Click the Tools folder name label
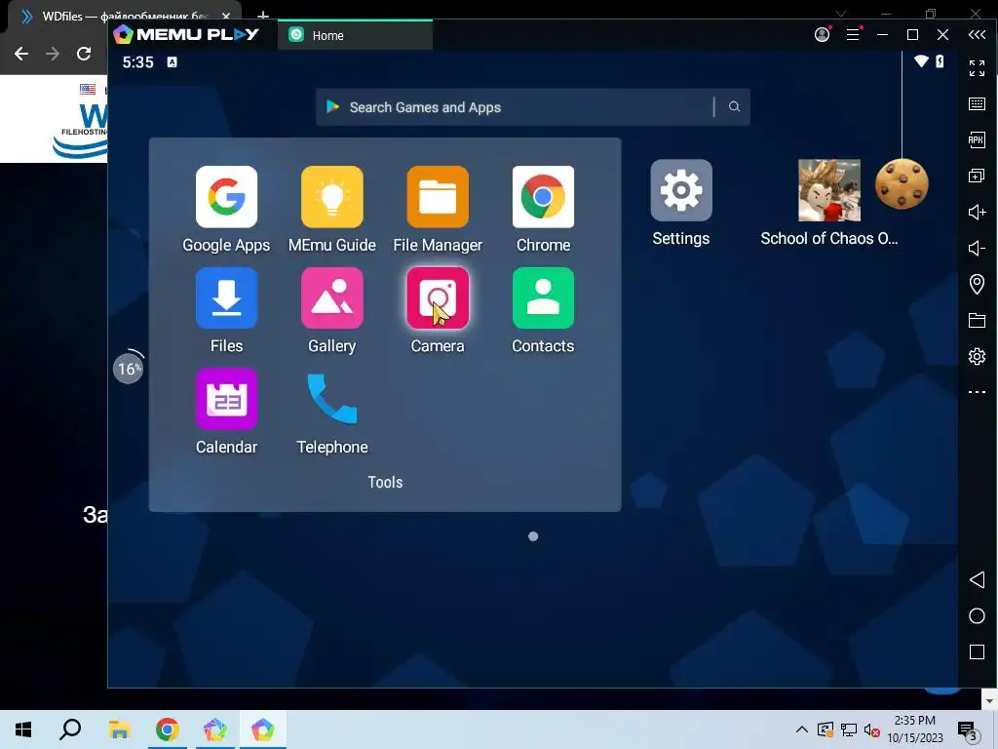998x749 pixels. (385, 482)
